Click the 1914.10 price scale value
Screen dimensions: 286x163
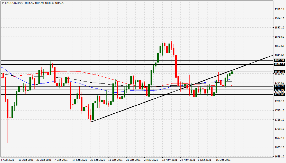(280, 18)
